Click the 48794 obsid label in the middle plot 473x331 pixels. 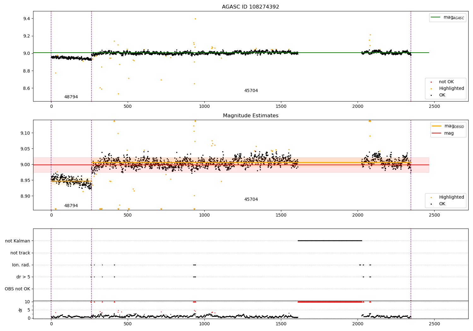tap(71, 206)
